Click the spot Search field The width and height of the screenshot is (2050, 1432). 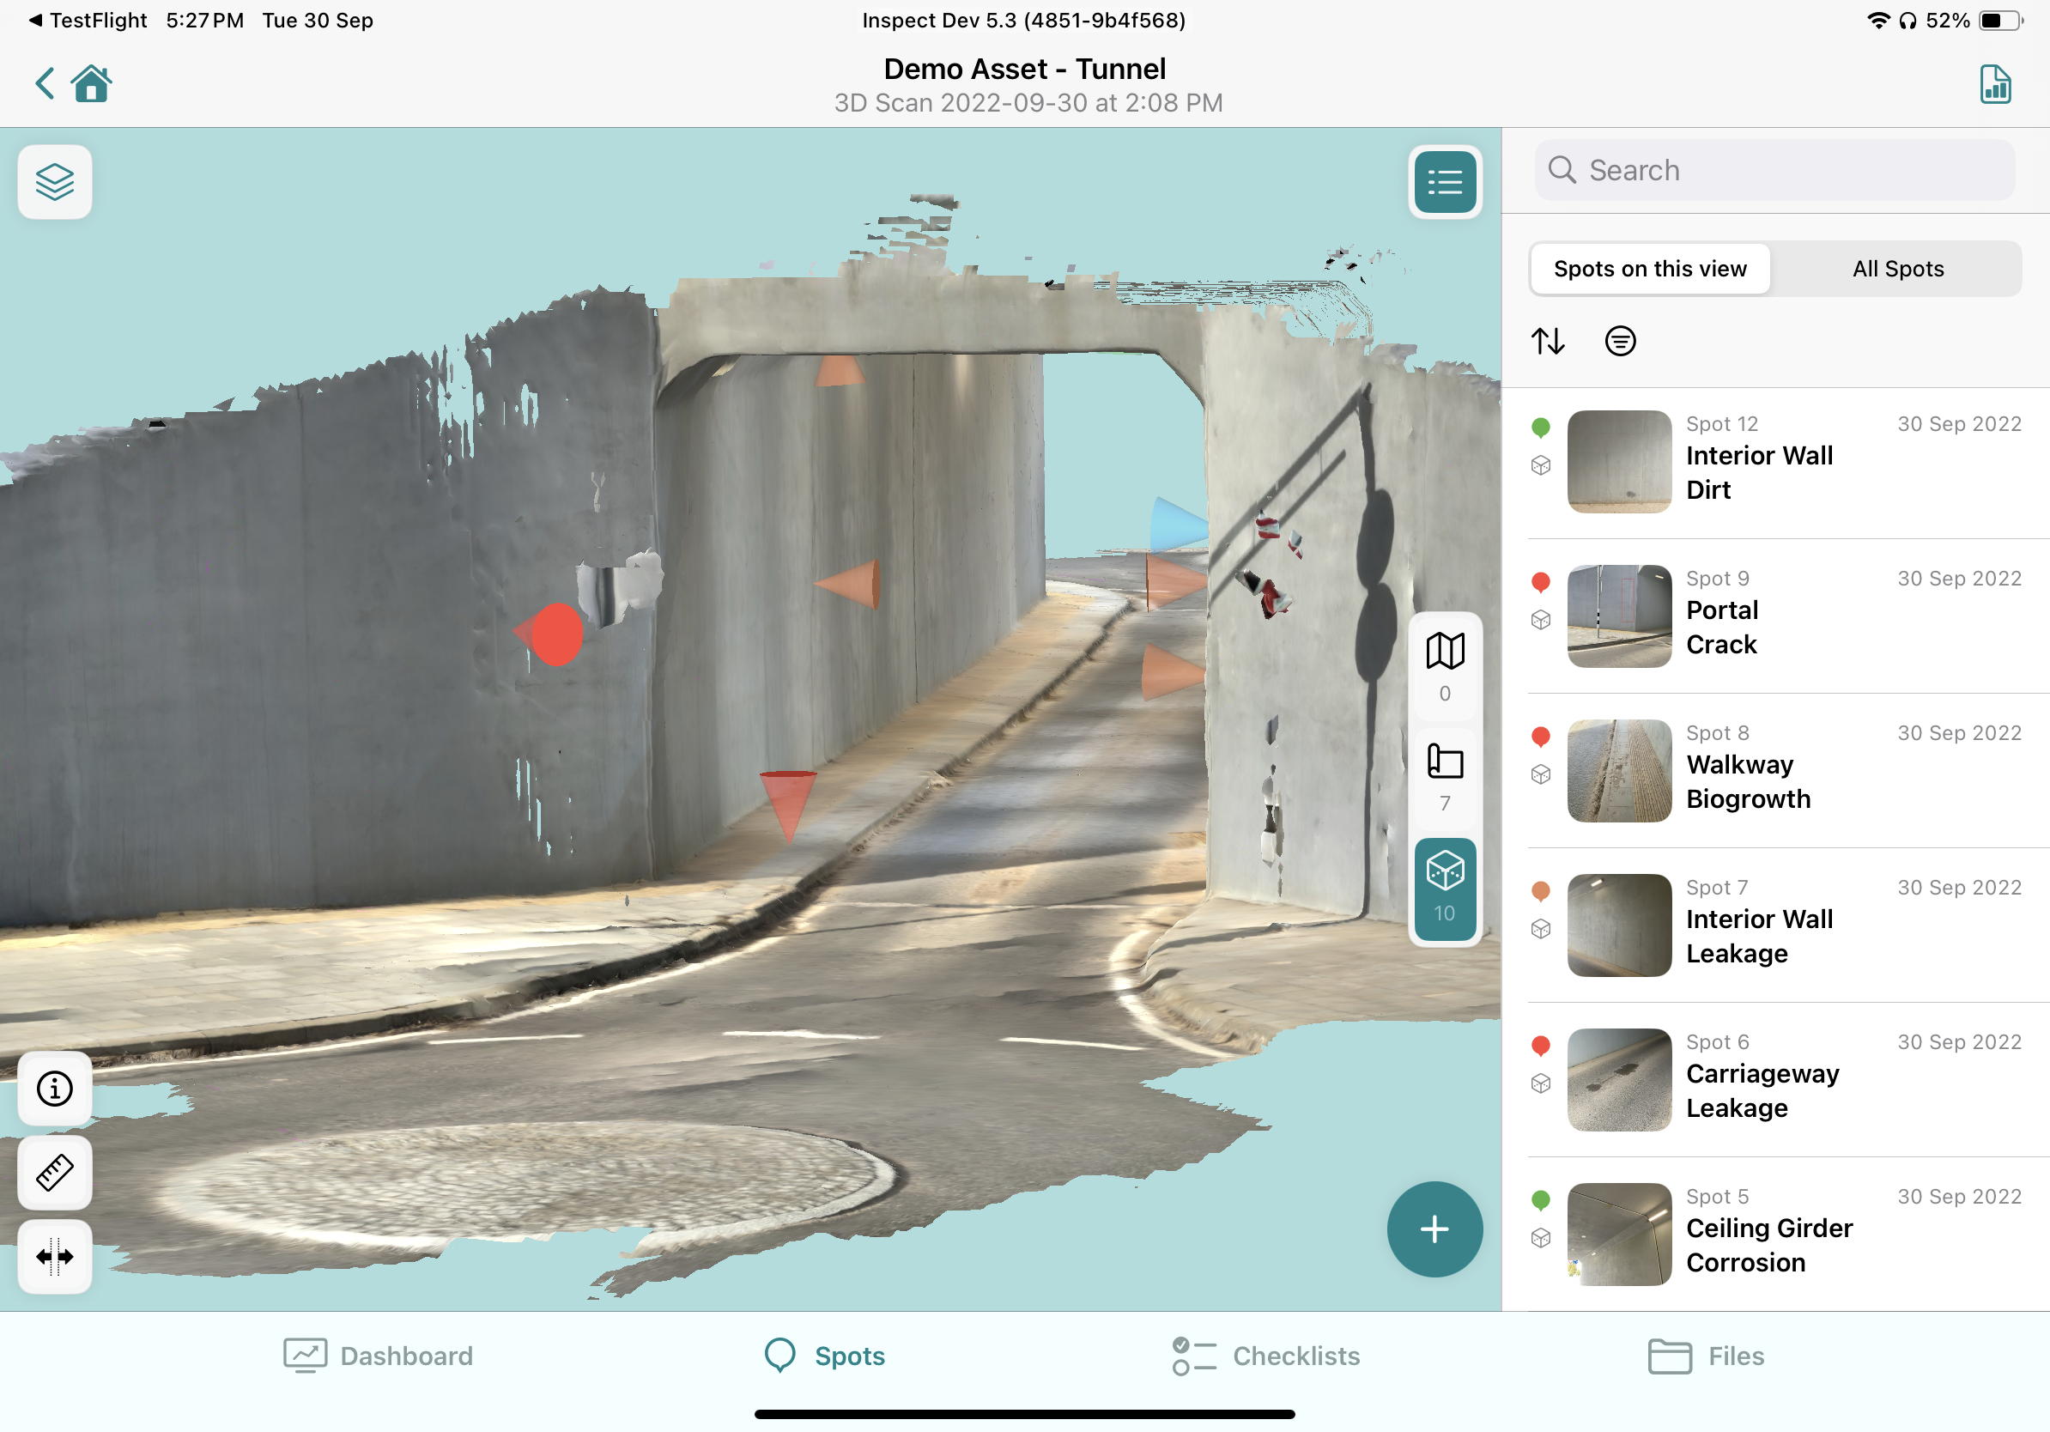tap(1774, 170)
